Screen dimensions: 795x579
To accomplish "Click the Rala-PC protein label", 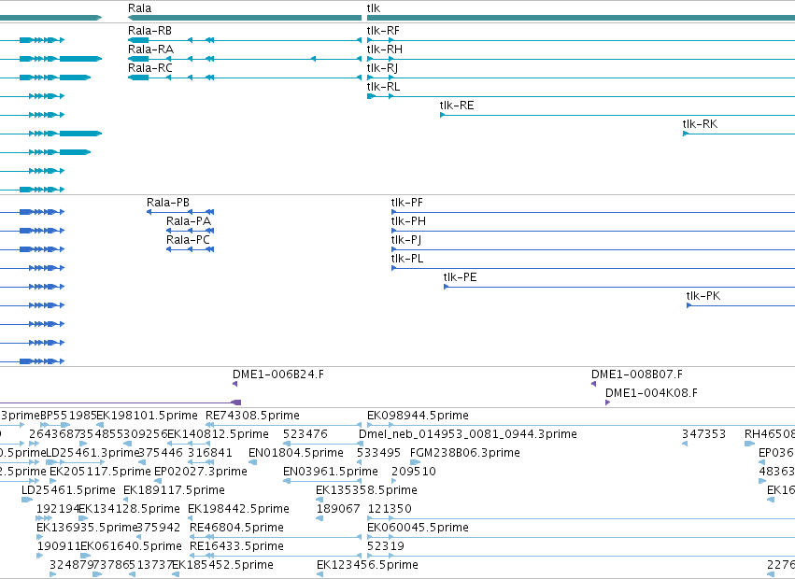I will pyautogui.click(x=188, y=240).
